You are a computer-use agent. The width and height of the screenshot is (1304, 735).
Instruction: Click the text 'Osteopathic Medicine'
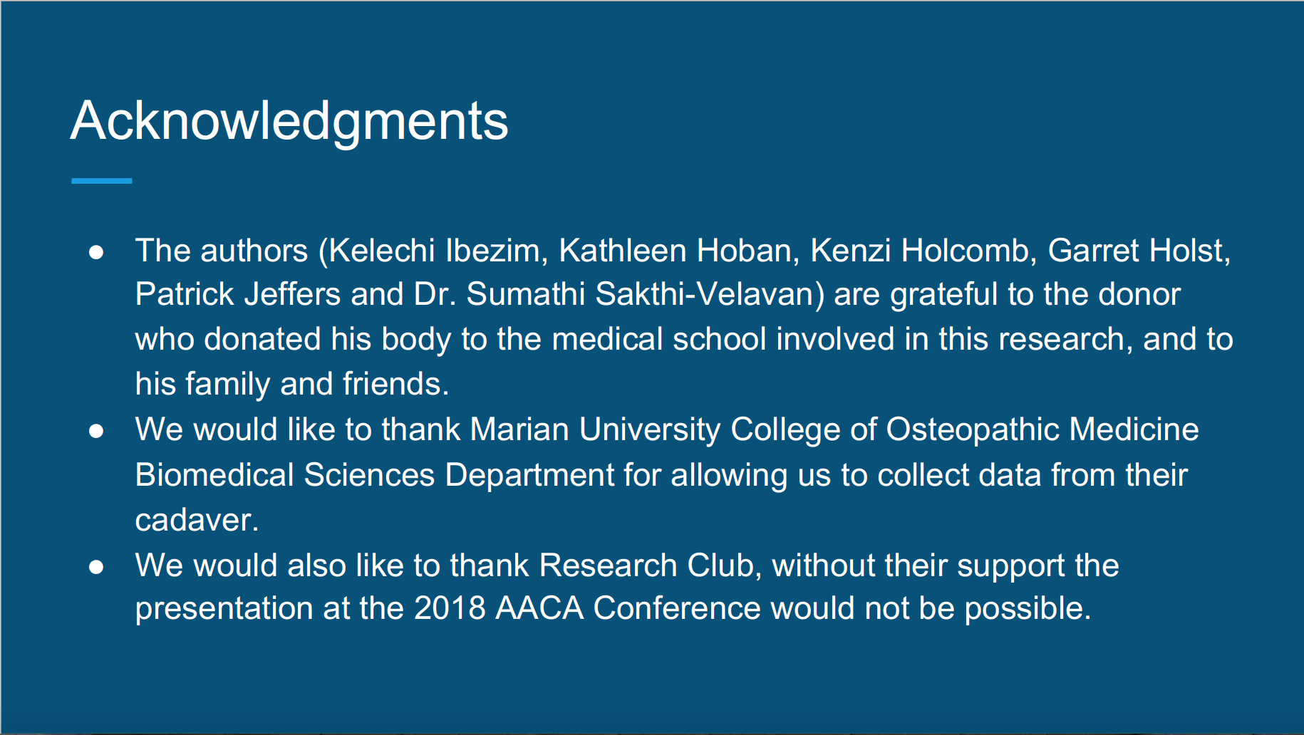point(1042,429)
